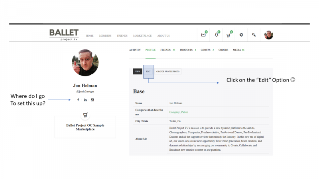Click the About Me row label
The height and width of the screenshot is (179, 319).
tap(141, 139)
